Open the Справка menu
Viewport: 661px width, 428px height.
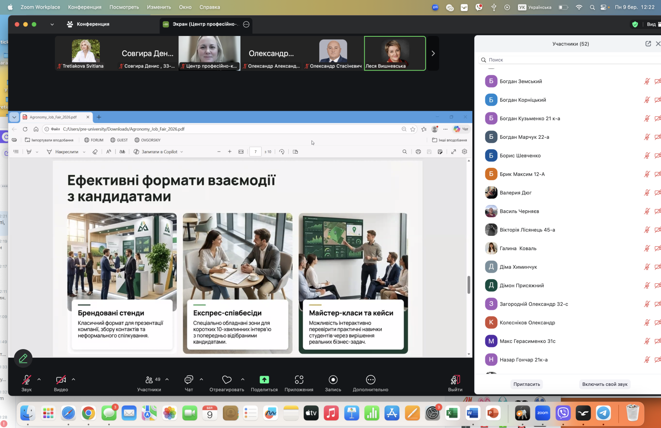click(209, 7)
